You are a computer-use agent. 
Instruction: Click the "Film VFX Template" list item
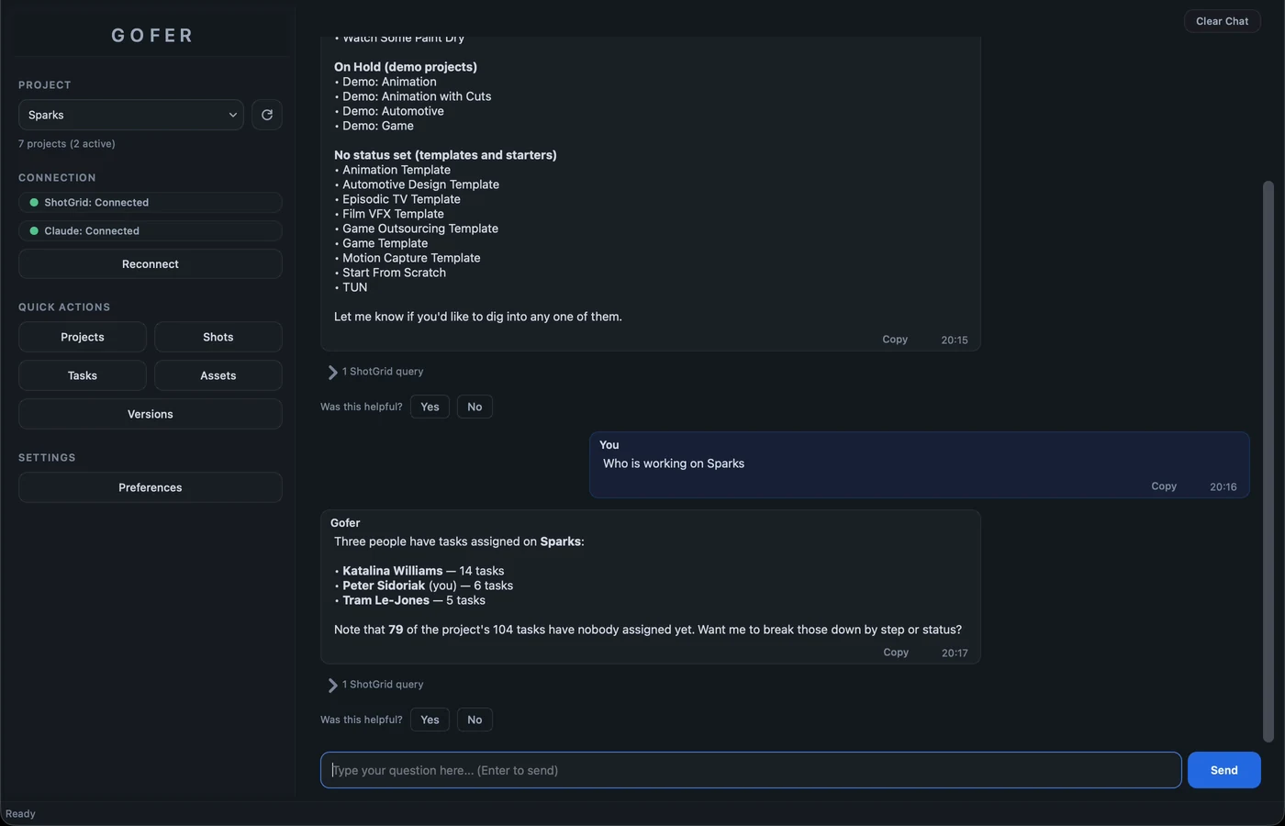point(393,214)
